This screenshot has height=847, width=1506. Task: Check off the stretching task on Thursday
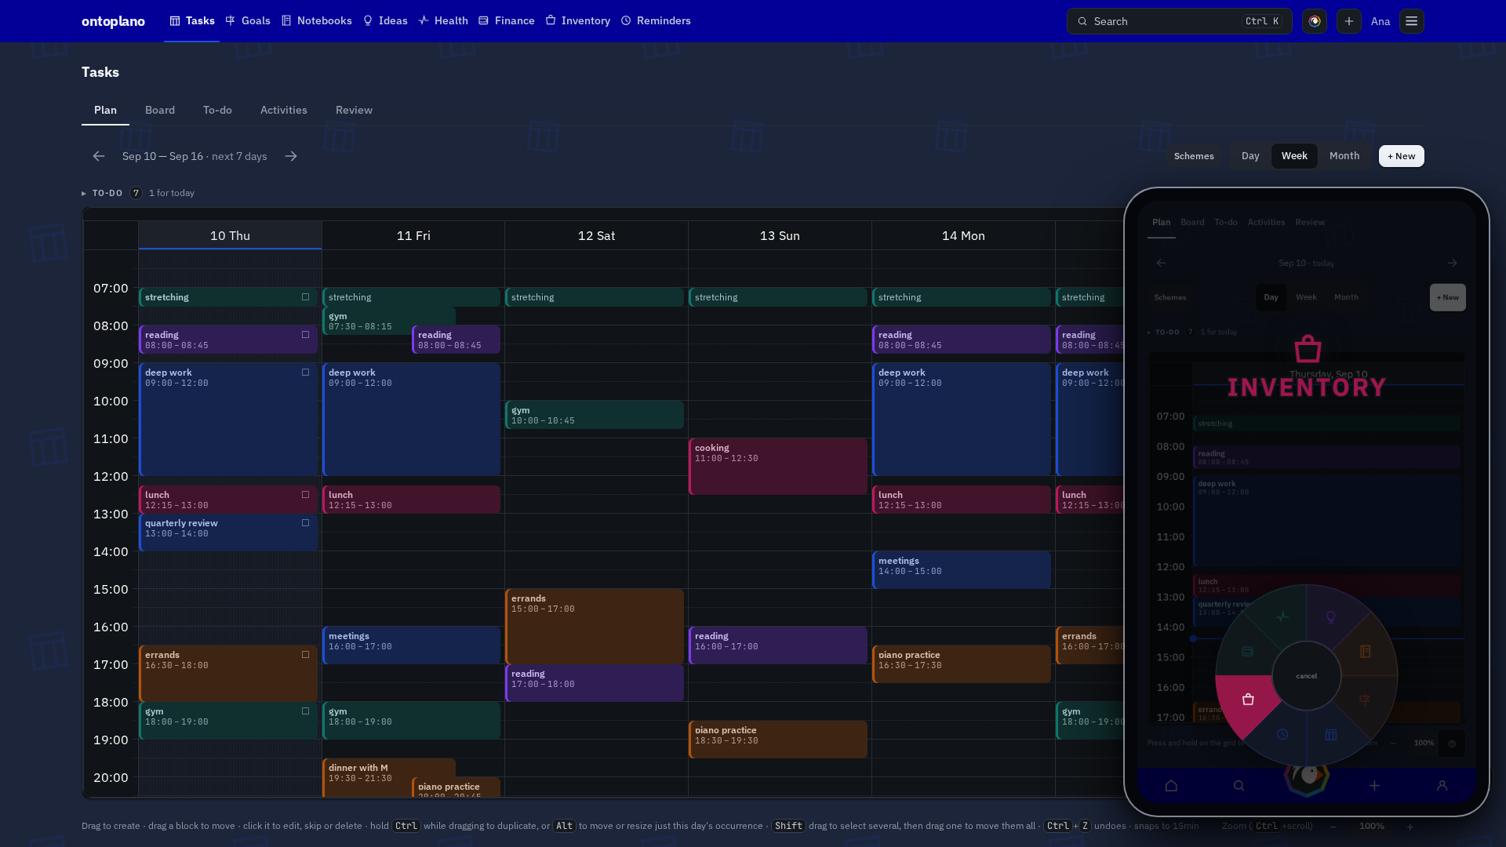[306, 297]
